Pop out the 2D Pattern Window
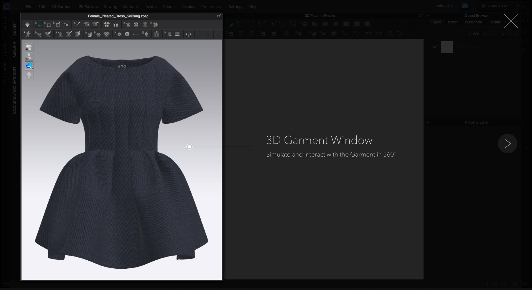Screen dimensions: 532x290 click(421, 16)
